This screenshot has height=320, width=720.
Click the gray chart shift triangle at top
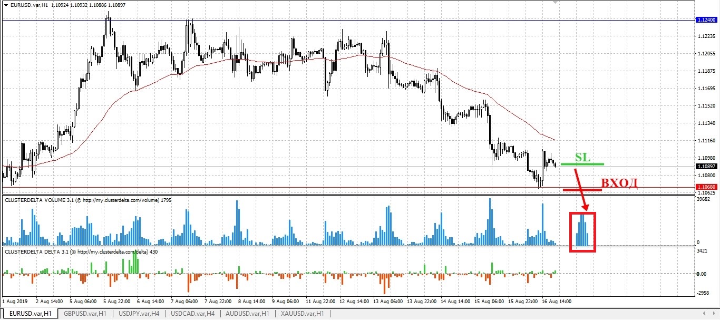(x=554, y=2)
